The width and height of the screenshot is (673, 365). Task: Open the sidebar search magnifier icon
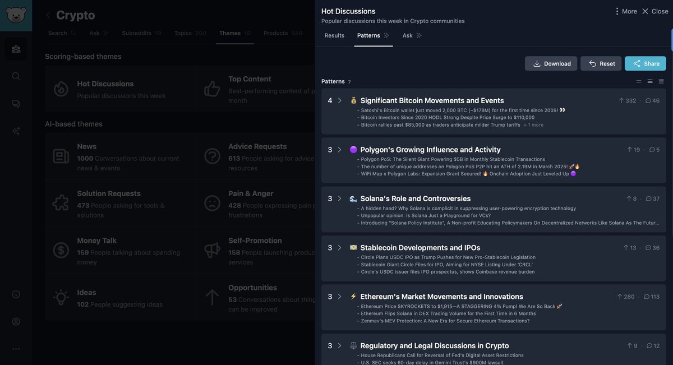point(16,76)
